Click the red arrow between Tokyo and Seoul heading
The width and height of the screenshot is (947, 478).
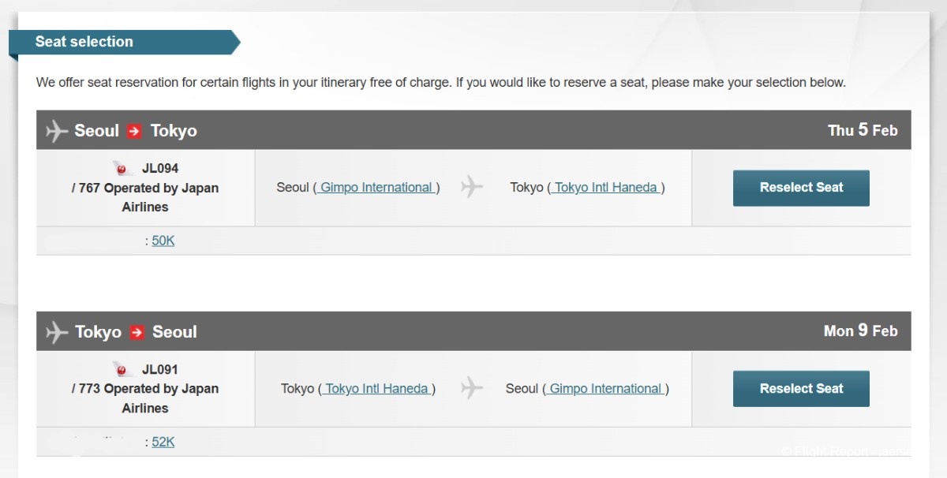(x=137, y=332)
